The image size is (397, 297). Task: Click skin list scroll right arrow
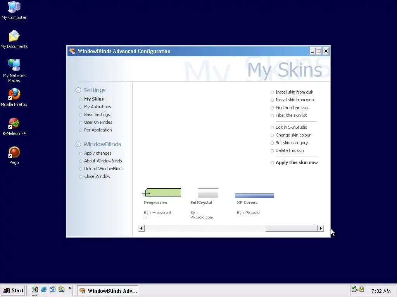point(321,228)
